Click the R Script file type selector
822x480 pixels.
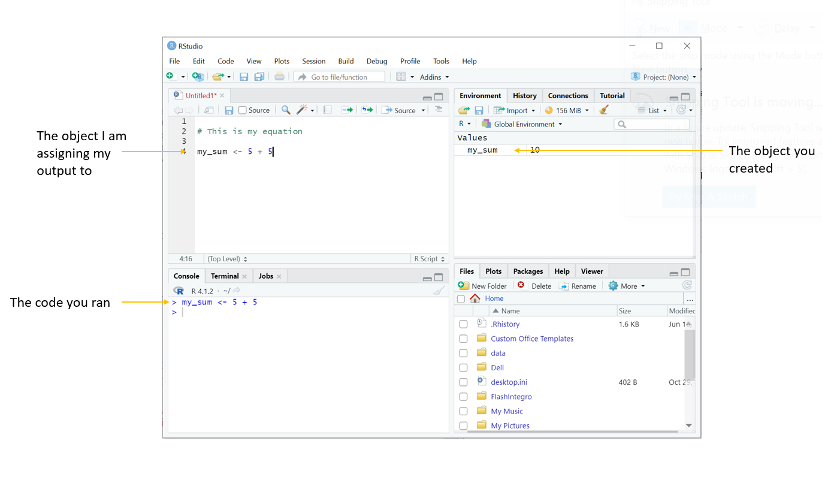(x=430, y=259)
